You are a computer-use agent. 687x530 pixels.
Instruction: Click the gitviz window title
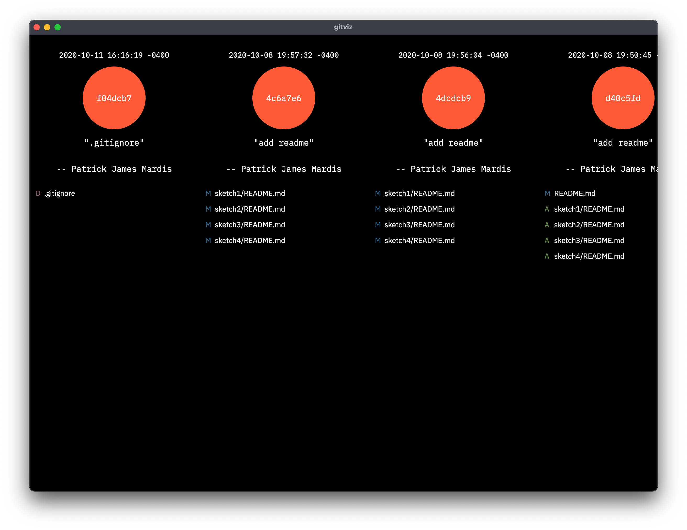point(343,27)
